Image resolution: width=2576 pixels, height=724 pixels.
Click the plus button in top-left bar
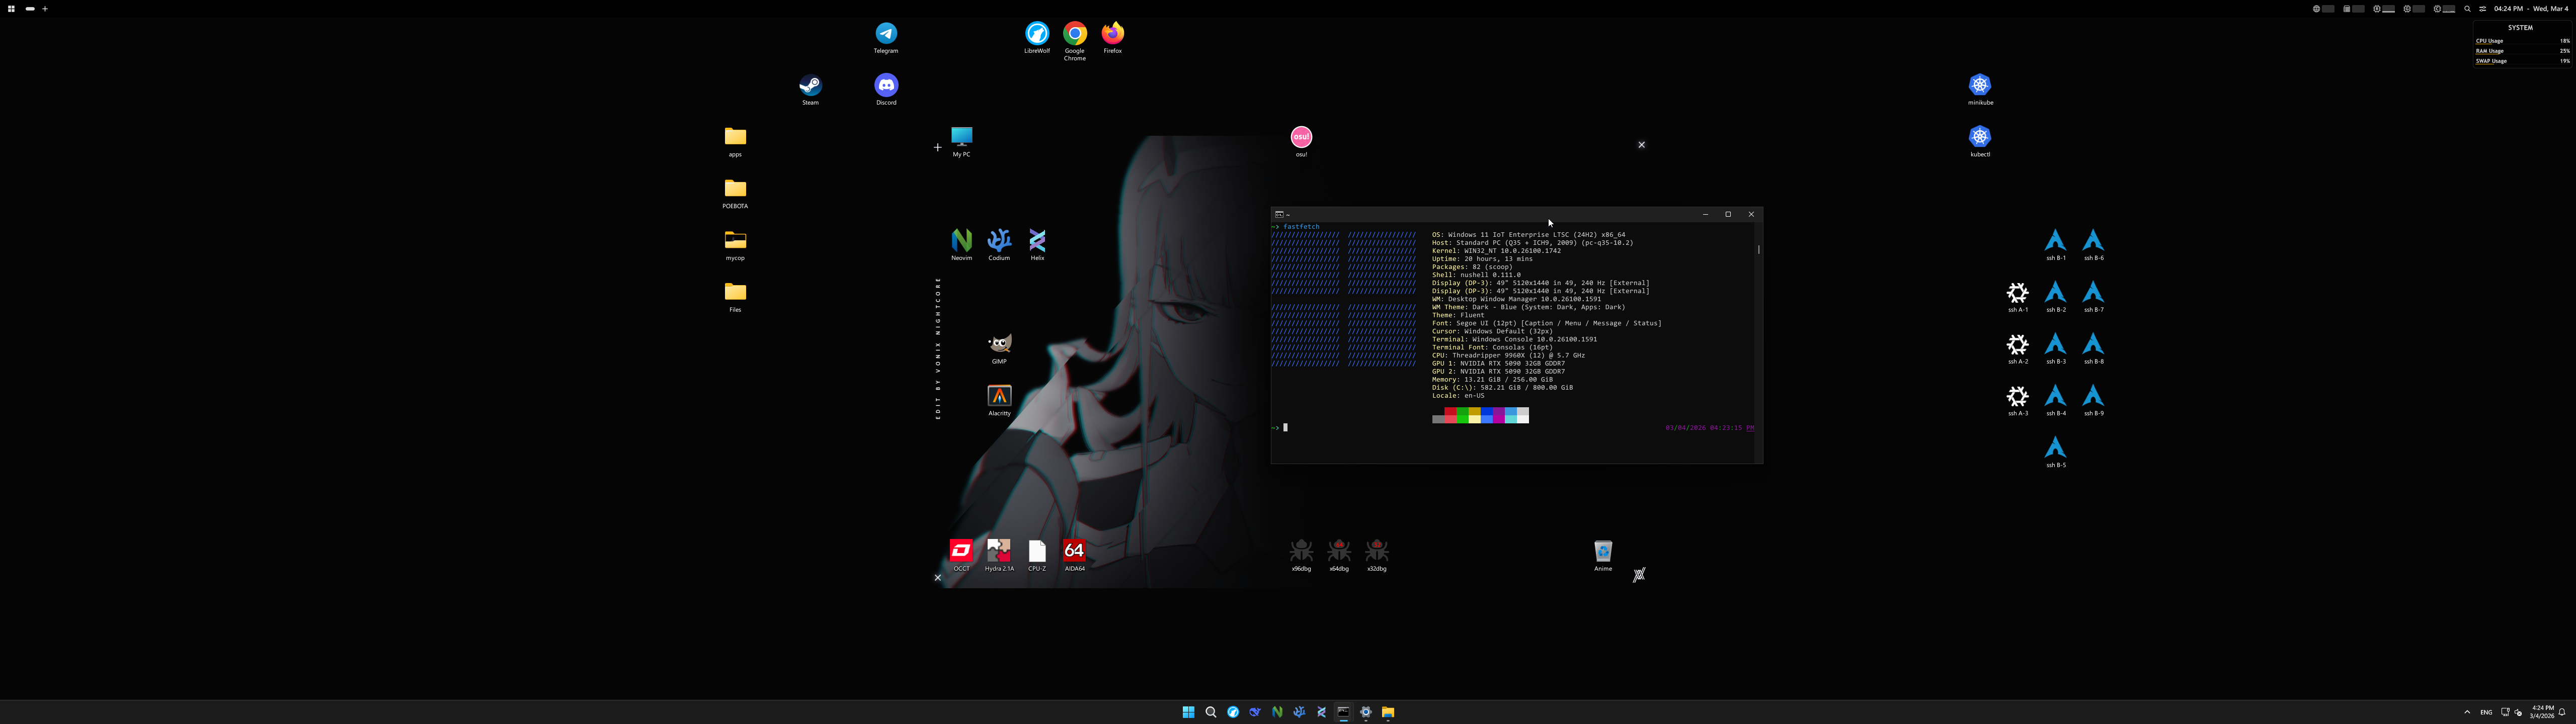pos(45,8)
